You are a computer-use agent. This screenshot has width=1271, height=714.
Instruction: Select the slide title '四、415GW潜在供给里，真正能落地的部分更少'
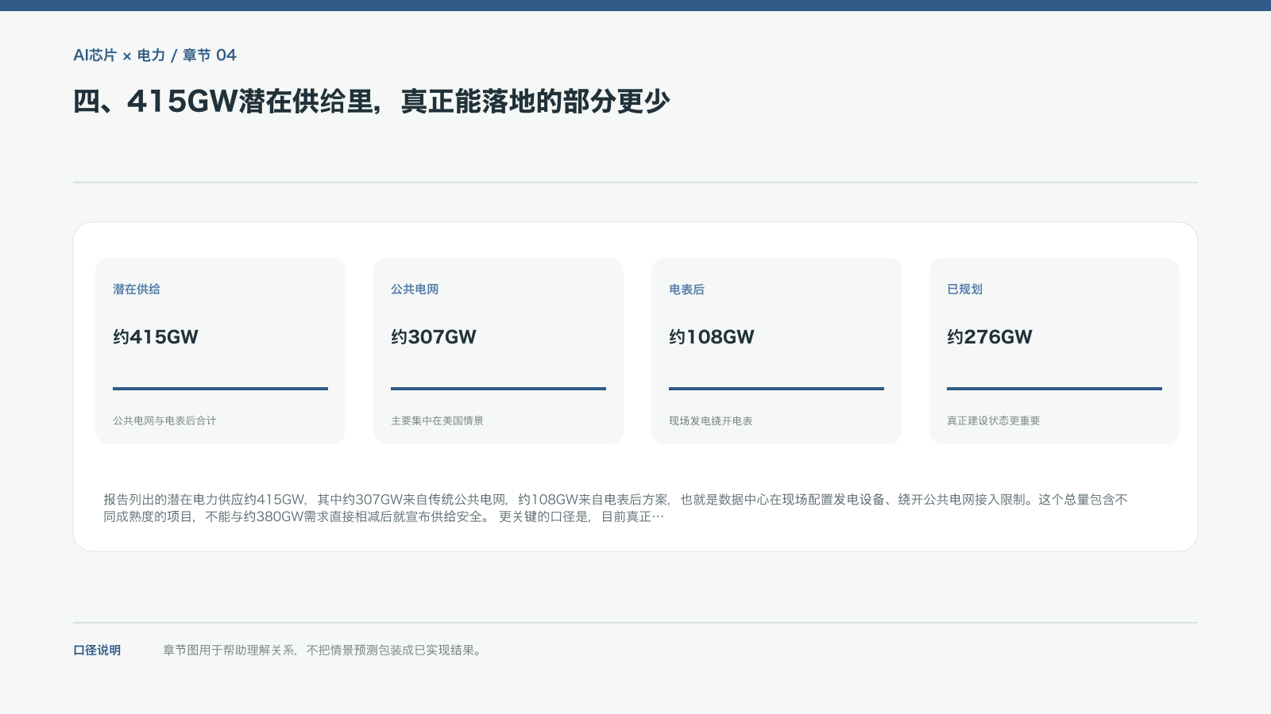click(x=372, y=102)
